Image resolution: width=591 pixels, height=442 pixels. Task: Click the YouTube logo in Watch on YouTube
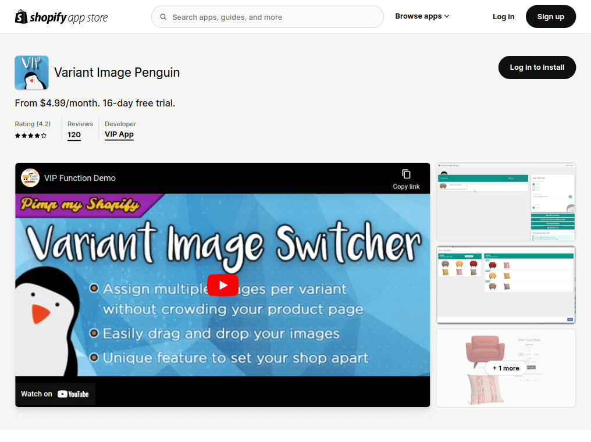tap(74, 394)
